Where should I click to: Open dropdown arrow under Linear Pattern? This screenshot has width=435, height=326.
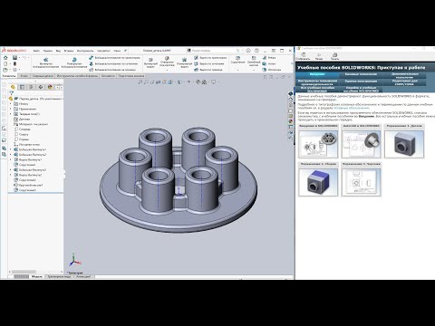coord(254,70)
